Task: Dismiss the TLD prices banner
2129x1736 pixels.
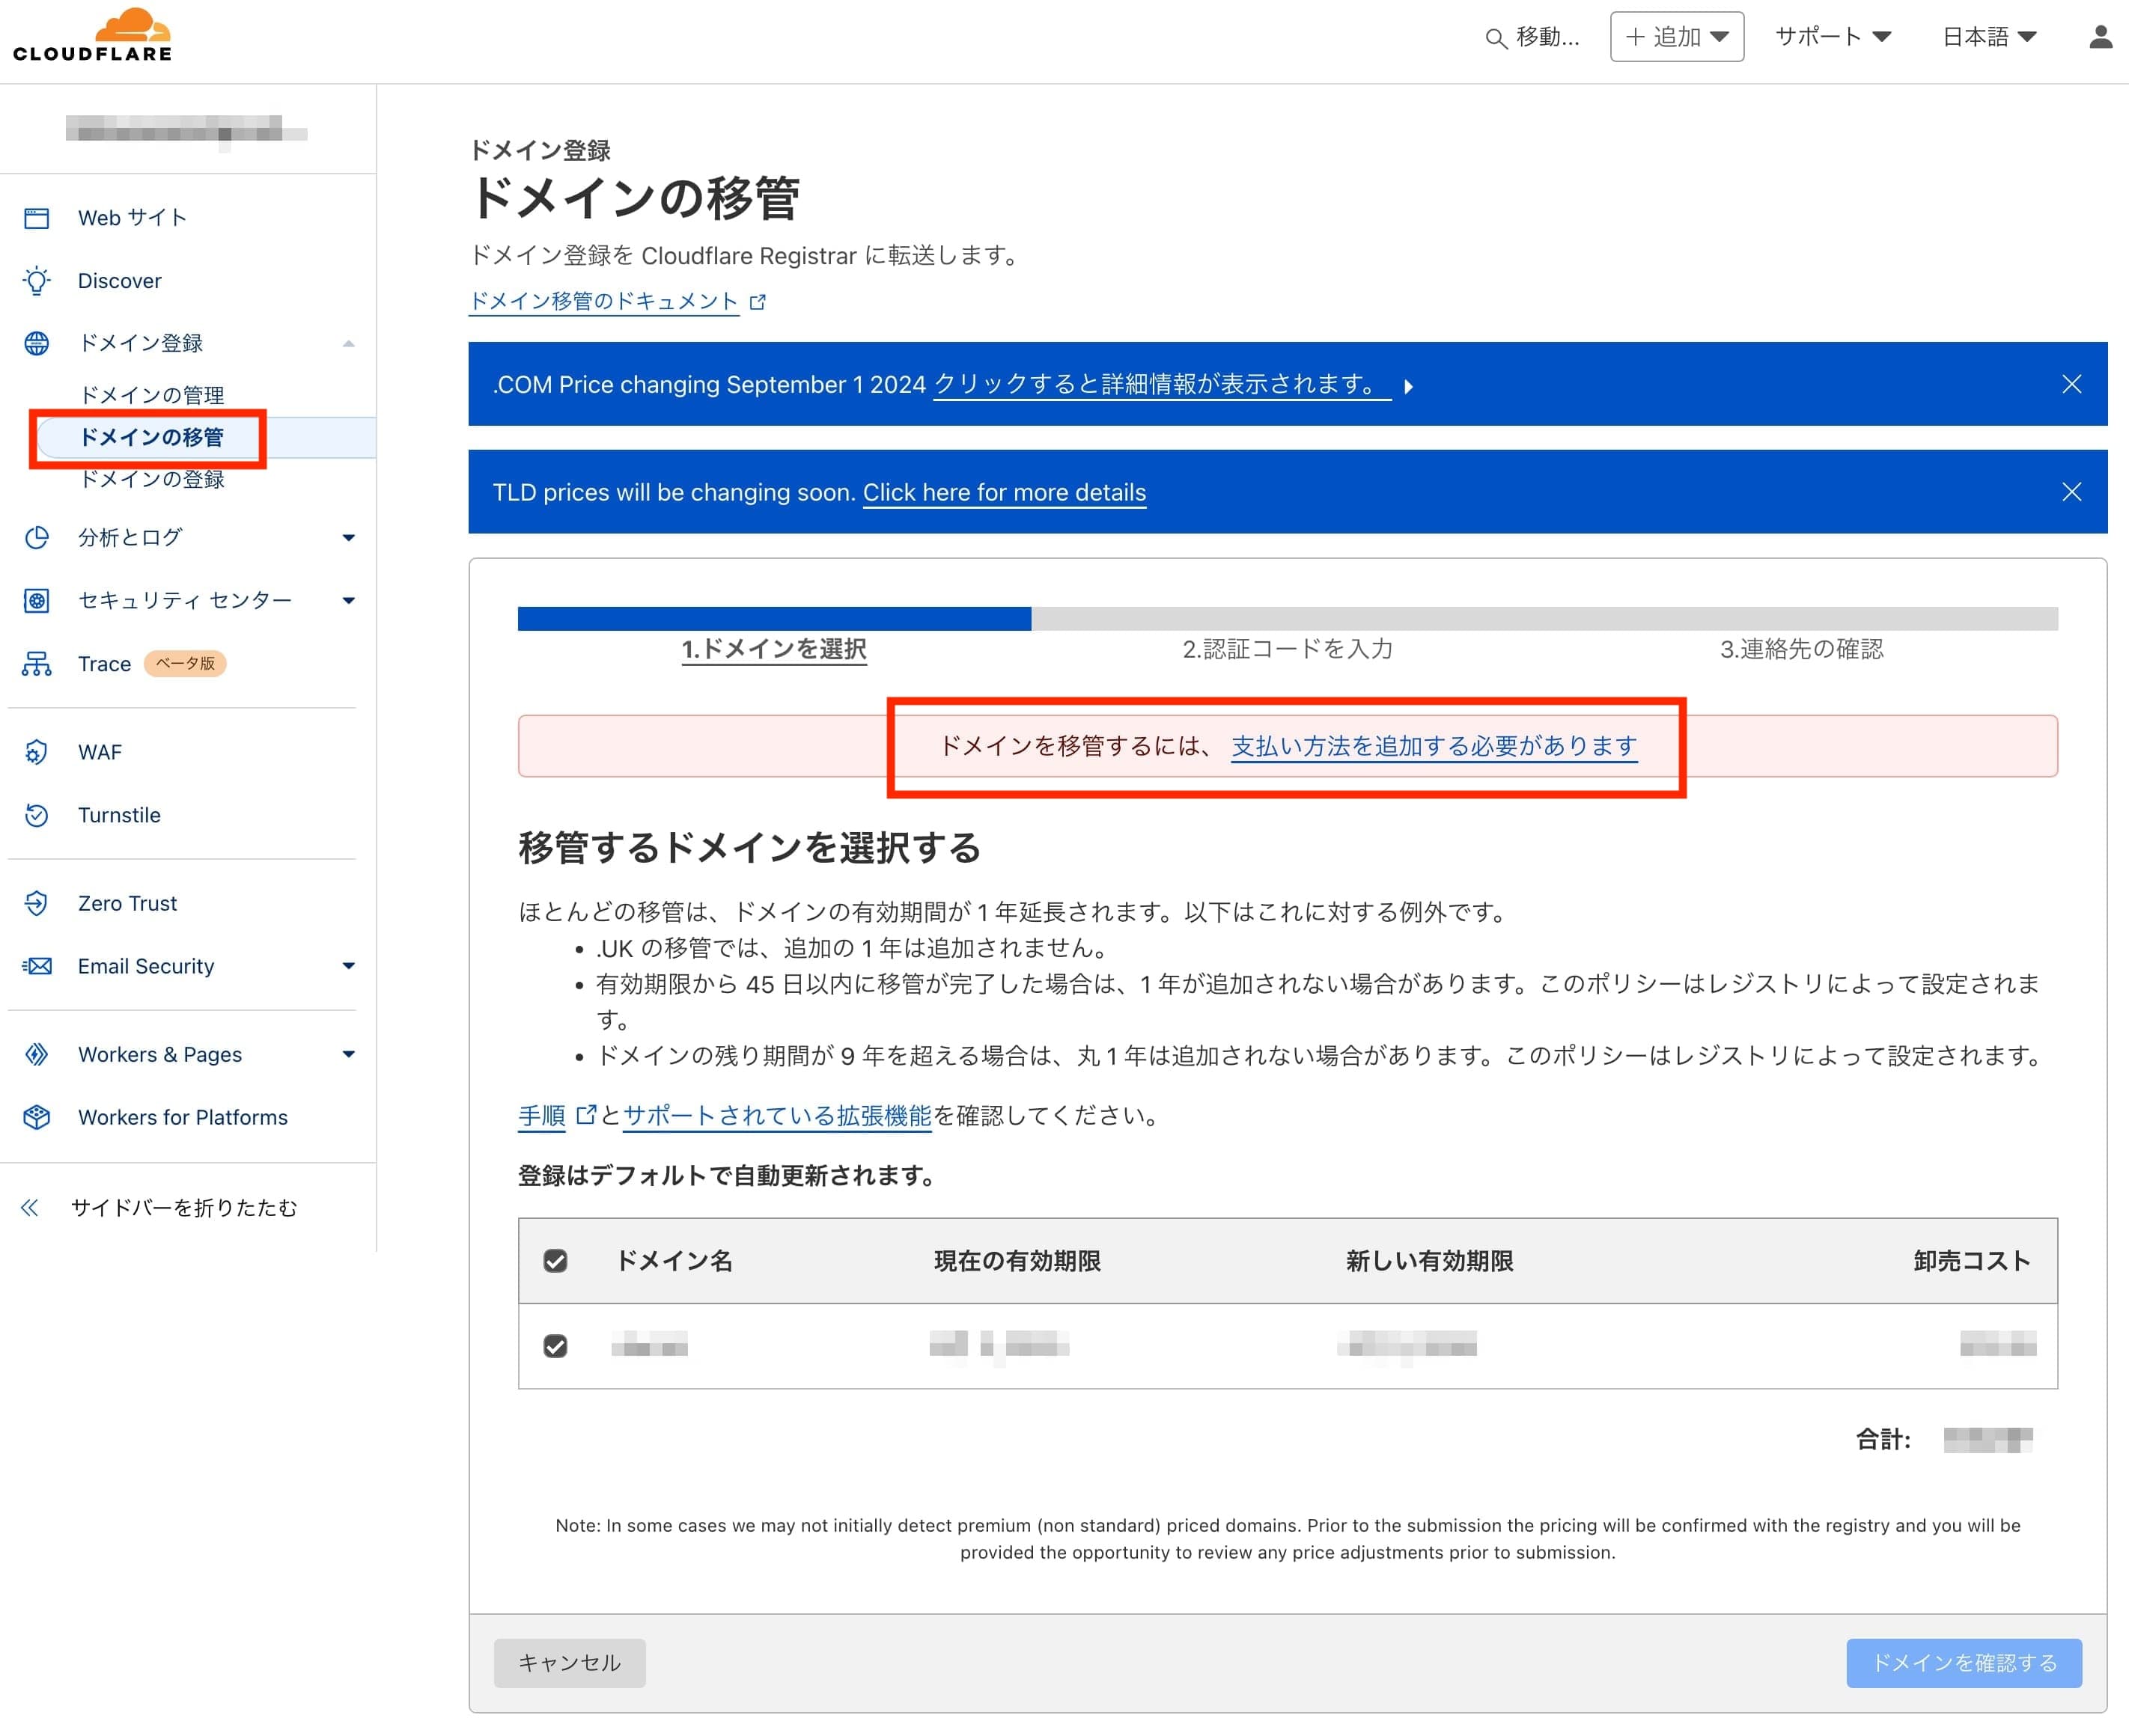Action: (x=2072, y=492)
